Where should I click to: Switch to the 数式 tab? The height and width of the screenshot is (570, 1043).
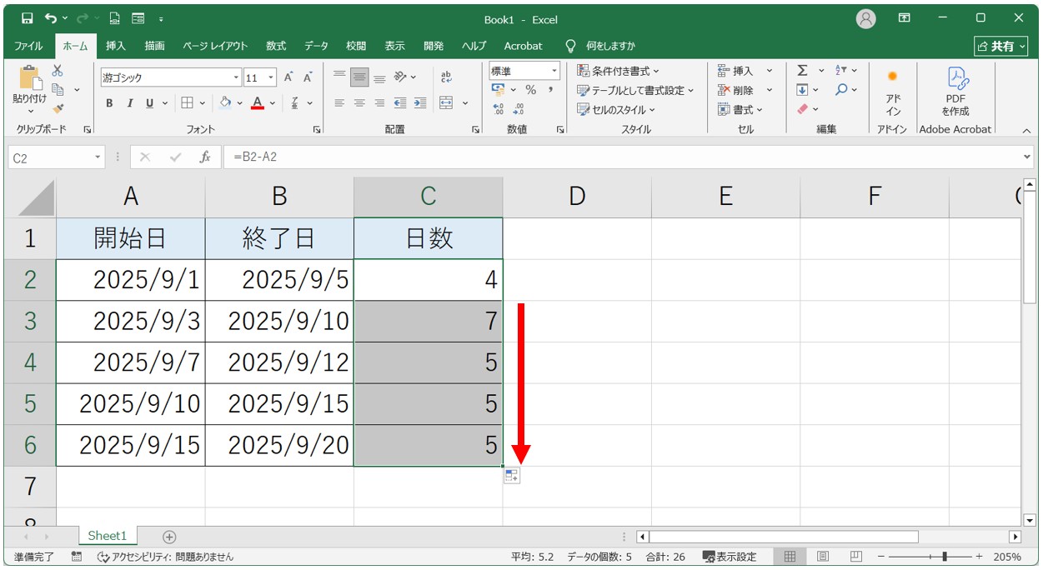(276, 46)
